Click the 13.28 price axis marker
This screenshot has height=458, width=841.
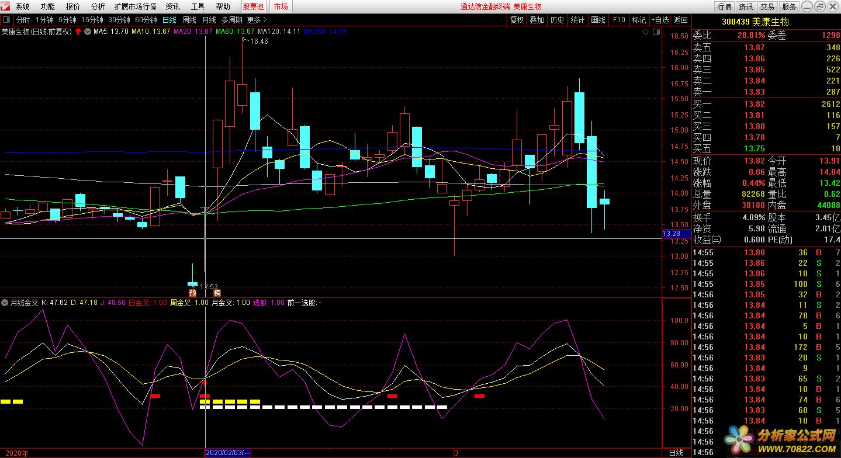[670, 234]
